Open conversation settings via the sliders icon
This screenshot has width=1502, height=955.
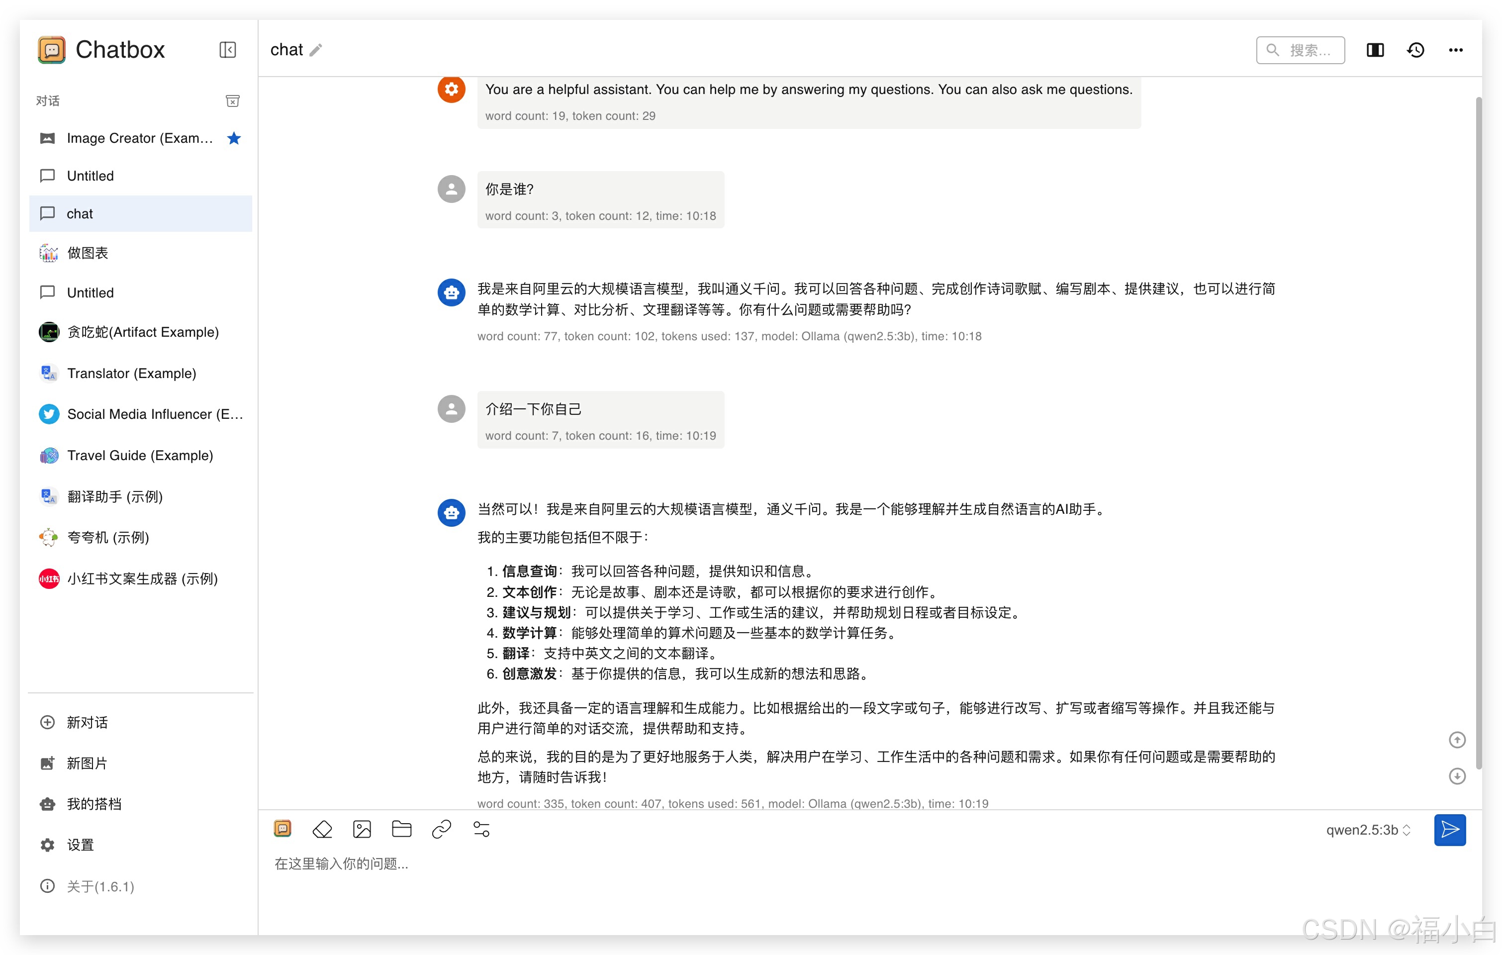tap(481, 829)
